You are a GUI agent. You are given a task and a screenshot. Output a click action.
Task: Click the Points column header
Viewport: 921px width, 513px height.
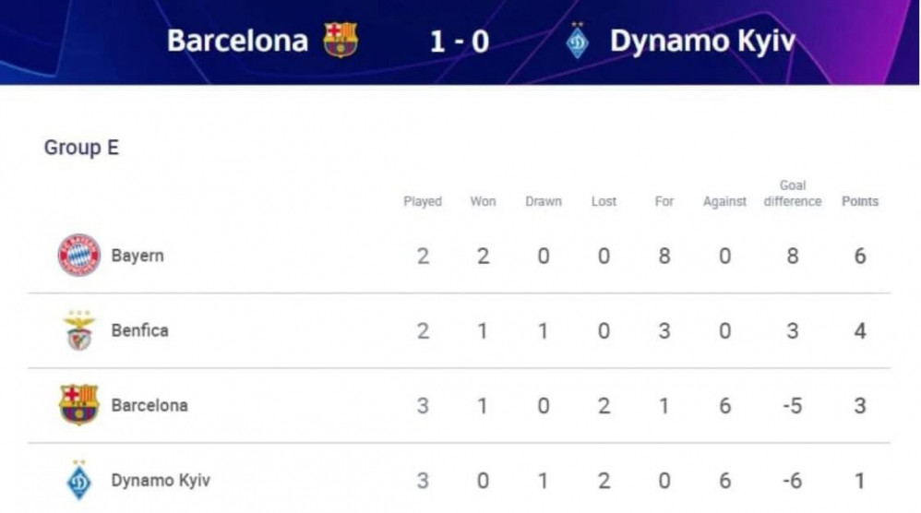(x=860, y=201)
